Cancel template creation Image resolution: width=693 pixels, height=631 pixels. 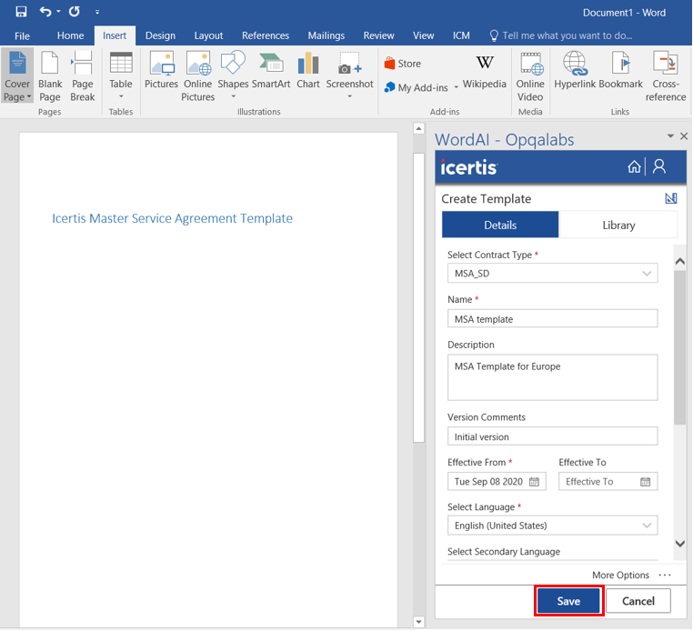tap(638, 601)
